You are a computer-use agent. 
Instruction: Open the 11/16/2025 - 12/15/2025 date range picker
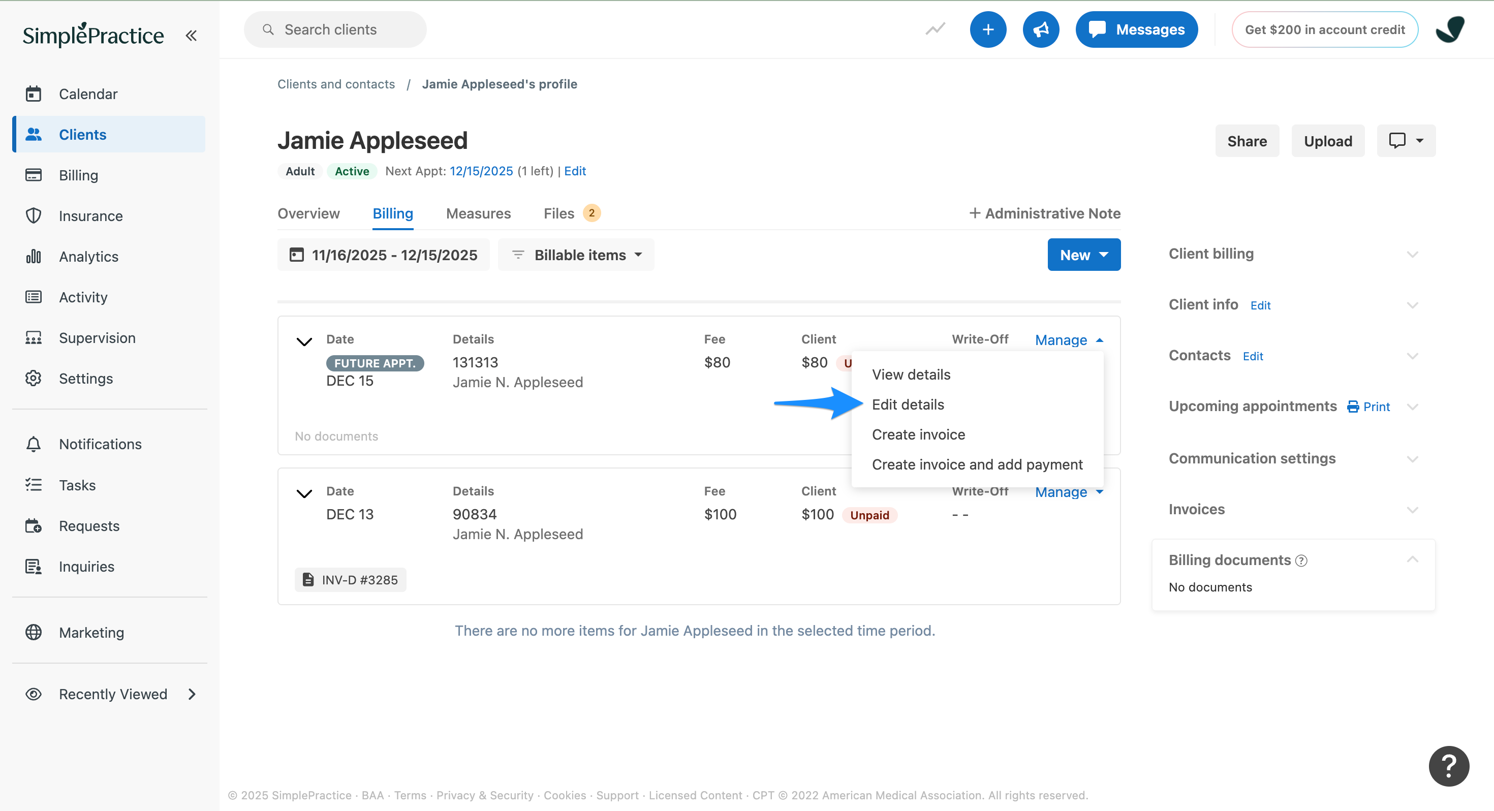(x=383, y=255)
